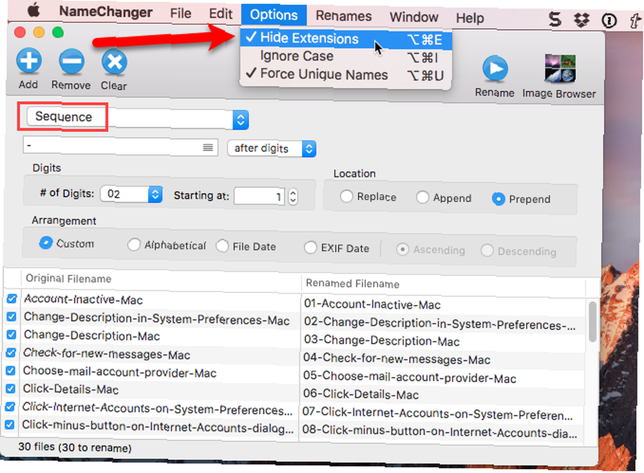Toggle the Hide Extensions option
The height and width of the screenshot is (473, 644).
click(346, 39)
